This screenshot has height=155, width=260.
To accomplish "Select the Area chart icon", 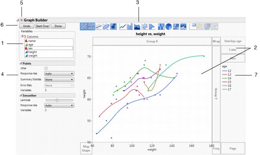I will [137, 27].
